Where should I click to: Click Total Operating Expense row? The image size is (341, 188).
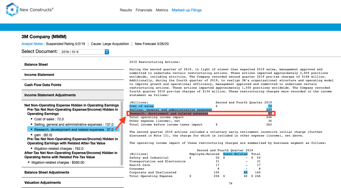tap(195, 176)
